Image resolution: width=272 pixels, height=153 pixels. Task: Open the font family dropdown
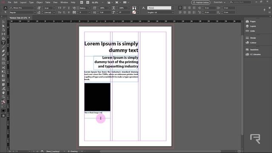click(35, 8)
